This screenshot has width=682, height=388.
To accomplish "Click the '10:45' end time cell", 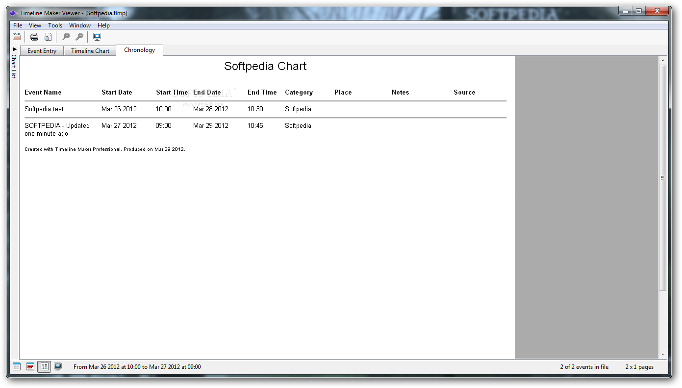I will (255, 126).
